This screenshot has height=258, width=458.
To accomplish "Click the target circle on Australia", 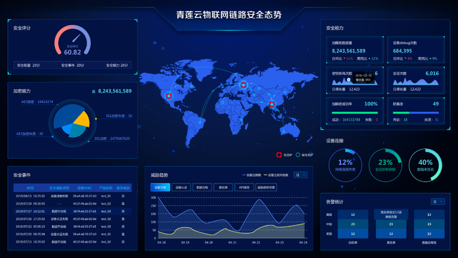I will 283,131.
